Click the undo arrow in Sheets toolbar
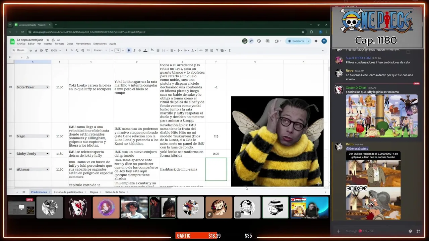The image size is (429, 241). point(30,50)
